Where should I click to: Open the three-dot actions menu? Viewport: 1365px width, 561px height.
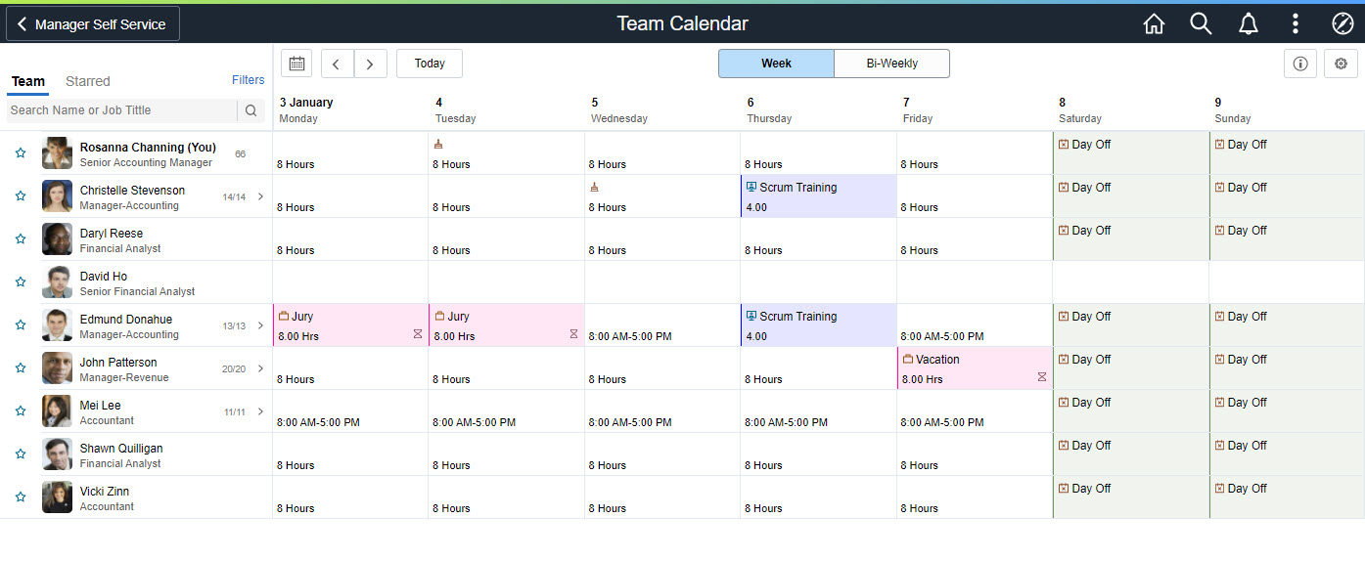pyautogui.click(x=1295, y=24)
